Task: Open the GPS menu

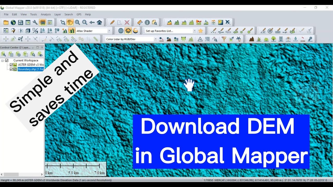Action: (79, 14)
